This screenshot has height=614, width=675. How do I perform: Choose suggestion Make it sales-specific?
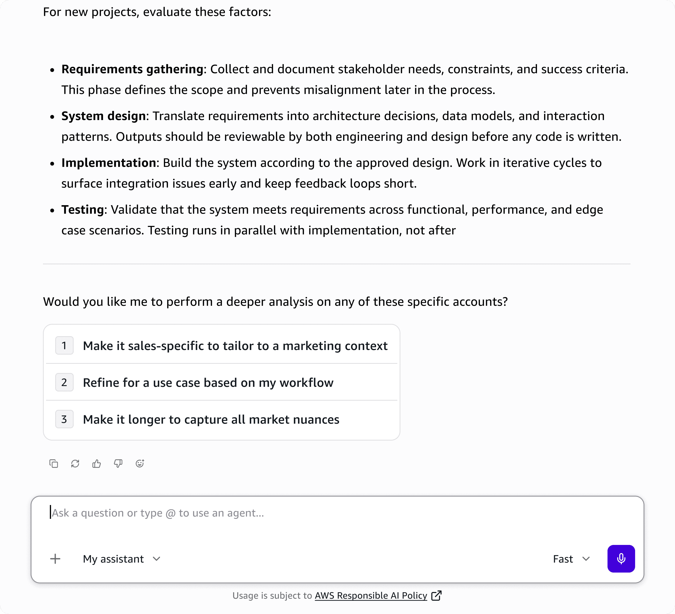(x=222, y=345)
